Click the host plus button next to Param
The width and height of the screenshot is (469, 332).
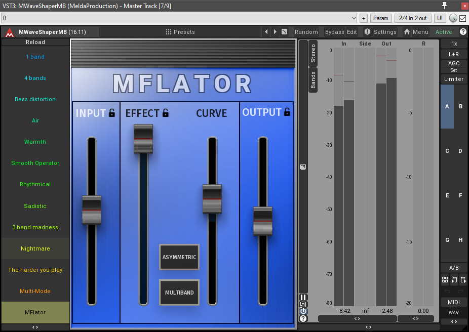[x=364, y=18]
